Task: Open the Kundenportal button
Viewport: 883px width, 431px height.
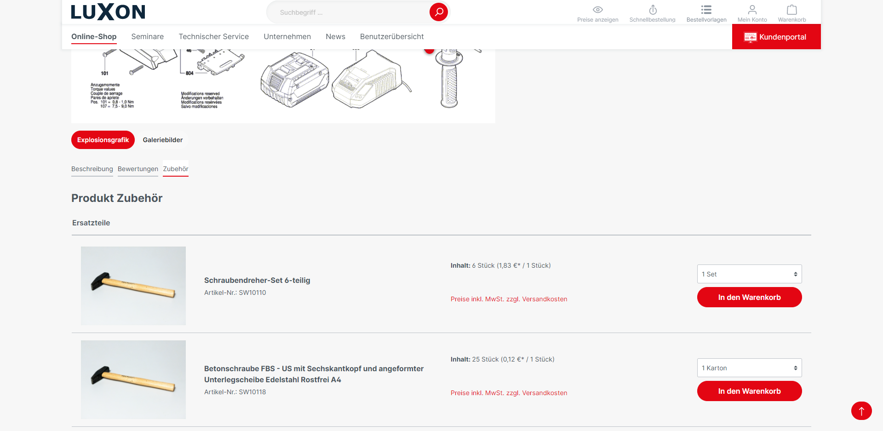Action: pyautogui.click(x=776, y=37)
